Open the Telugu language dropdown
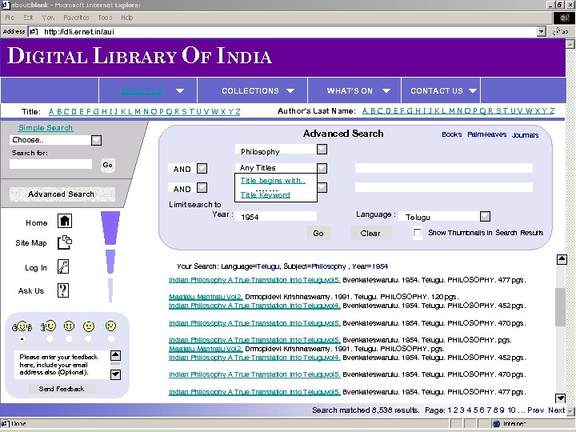The height and width of the screenshot is (432, 576). pos(485,216)
